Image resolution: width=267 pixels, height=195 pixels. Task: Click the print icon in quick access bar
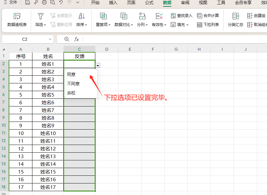[x=44, y=2]
